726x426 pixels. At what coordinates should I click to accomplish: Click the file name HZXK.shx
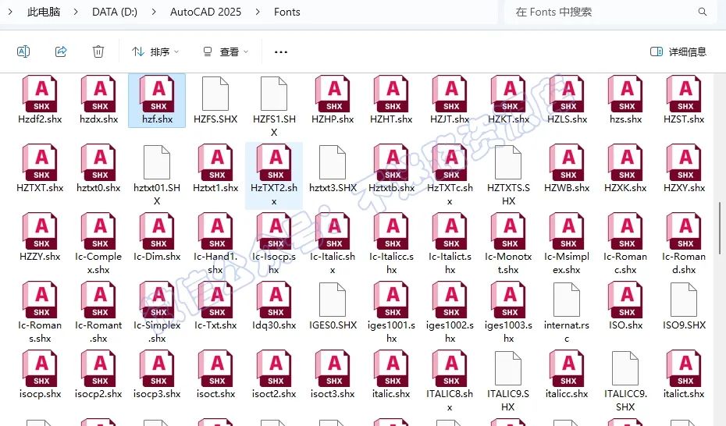click(625, 188)
